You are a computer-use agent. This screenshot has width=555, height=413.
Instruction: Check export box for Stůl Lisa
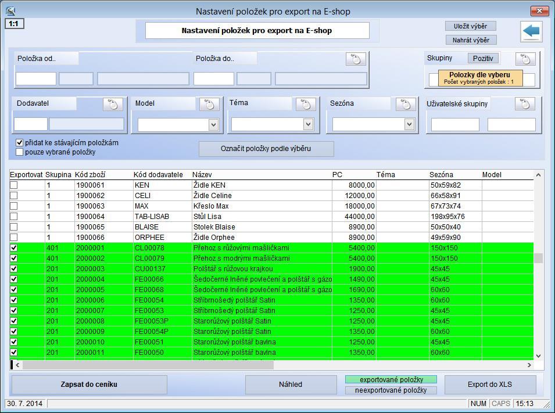tap(14, 216)
